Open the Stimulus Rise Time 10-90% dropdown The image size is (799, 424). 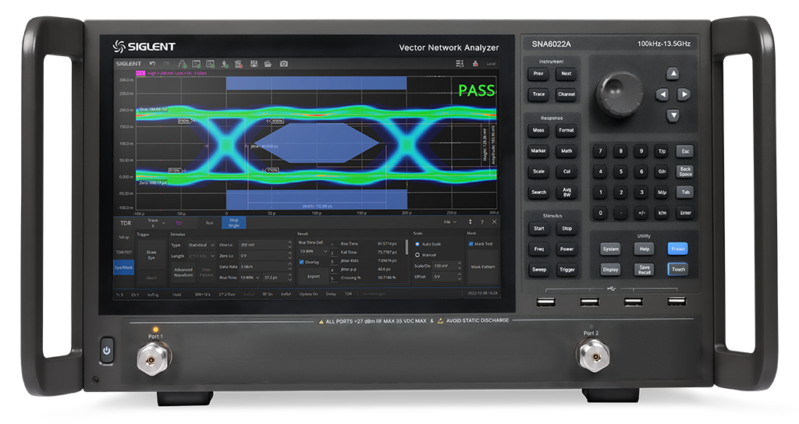(x=250, y=277)
